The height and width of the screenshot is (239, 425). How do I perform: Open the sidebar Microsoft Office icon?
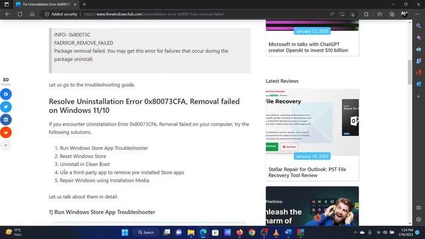pyautogui.click(x=419, y=72)
